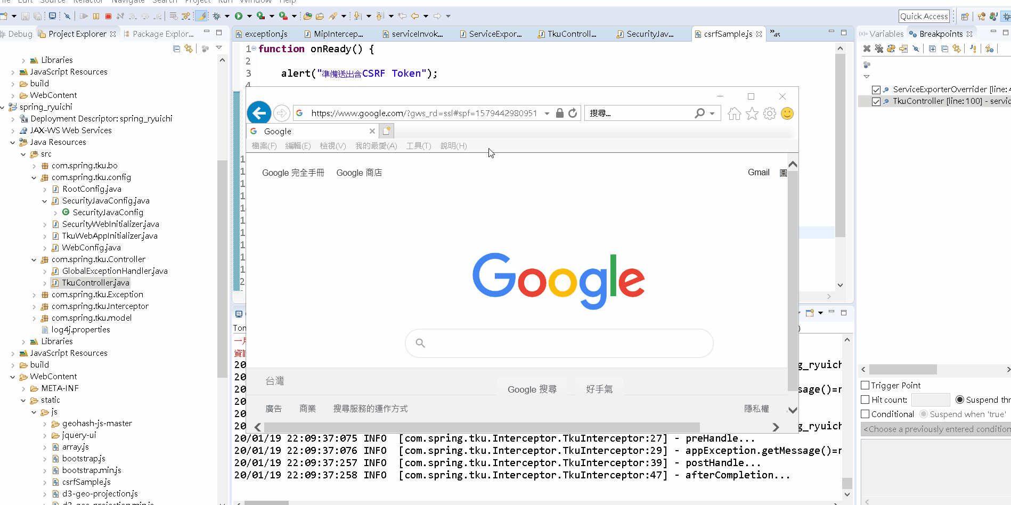Click inside the Hit count input field
This screenshot has height=505, width=1011.
click(931, 400)
